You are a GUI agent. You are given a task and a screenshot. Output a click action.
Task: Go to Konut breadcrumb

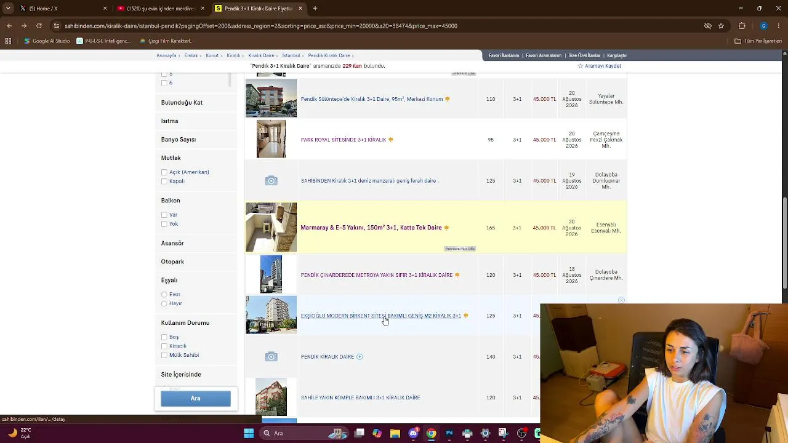pos(212,55)
